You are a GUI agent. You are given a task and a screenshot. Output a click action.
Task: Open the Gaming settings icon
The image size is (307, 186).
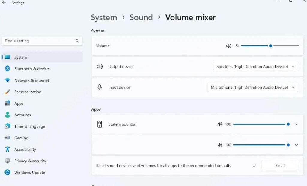[x=7, y=138]
